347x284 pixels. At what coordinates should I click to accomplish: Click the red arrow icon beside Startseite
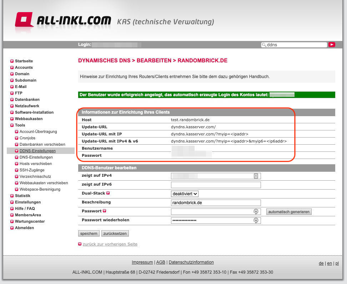point(12,61)
